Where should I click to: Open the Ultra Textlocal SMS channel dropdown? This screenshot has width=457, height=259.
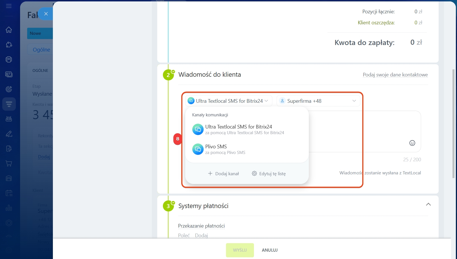(229, 101)
